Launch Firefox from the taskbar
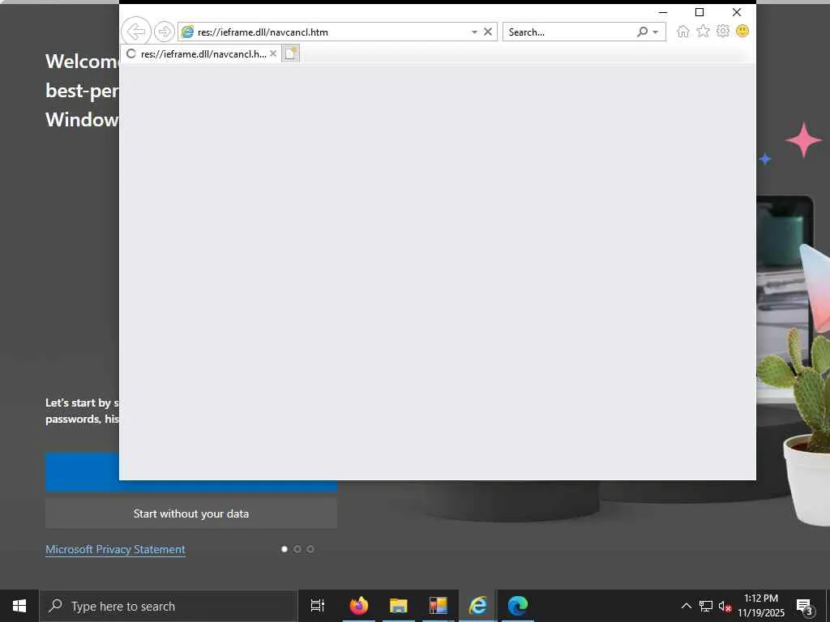The image size is (830, 622). (359, 606)
